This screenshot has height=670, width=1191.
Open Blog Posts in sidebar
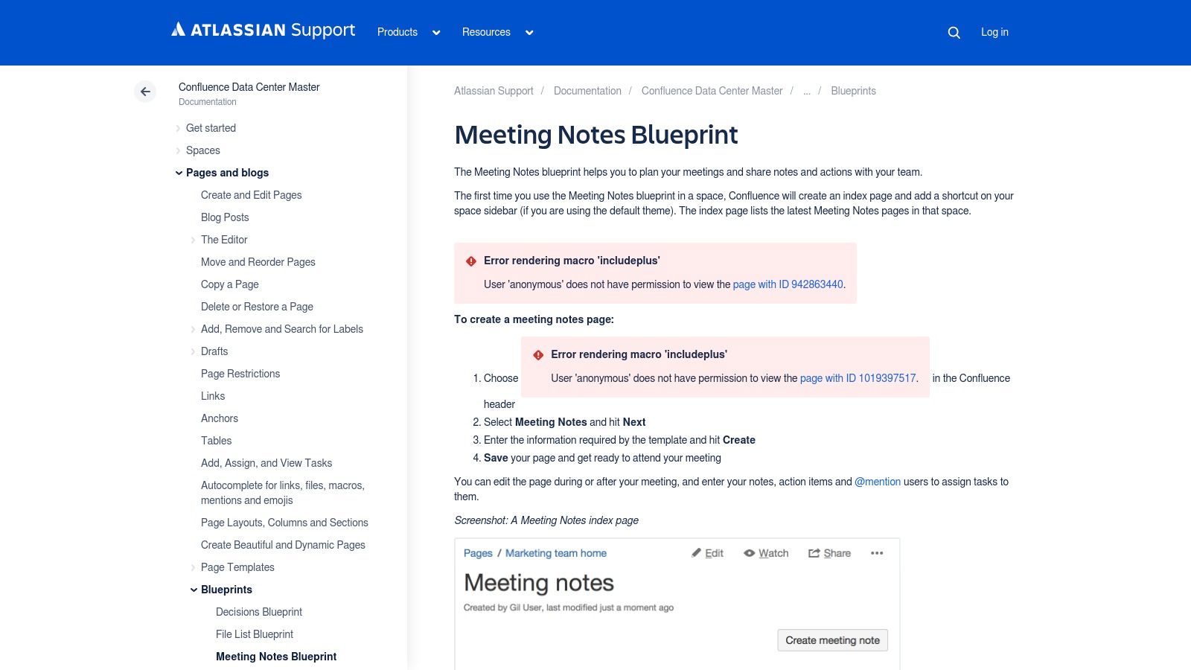pos(225,217)
